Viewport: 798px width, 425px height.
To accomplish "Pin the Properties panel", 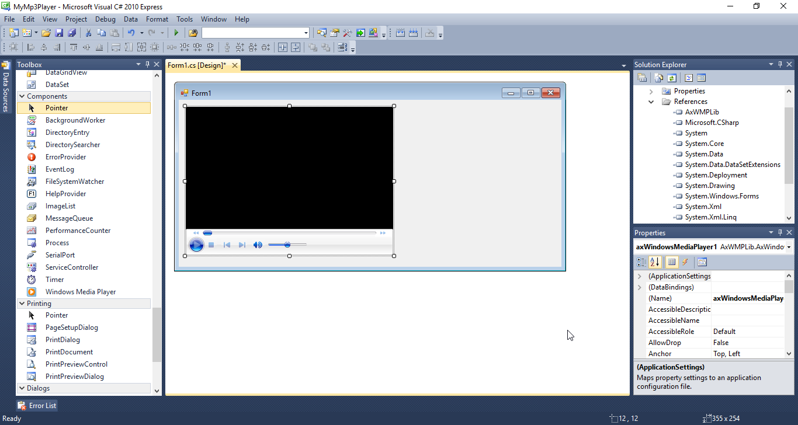I will (x=780, y=232).
